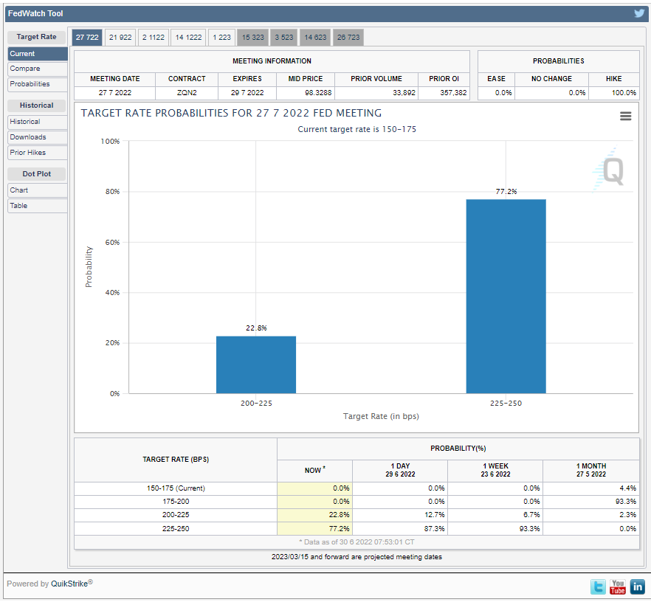The height and width of the screenshot is (602, 651).
Task: Open the chart hamburger menu icon
Action: (x=625, y=116)
